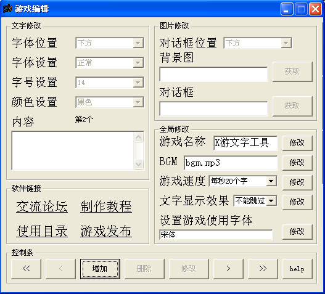This screenshot has width=325, height=294.
Task: Click the 对话框 image path field
Action: (213, 108)
